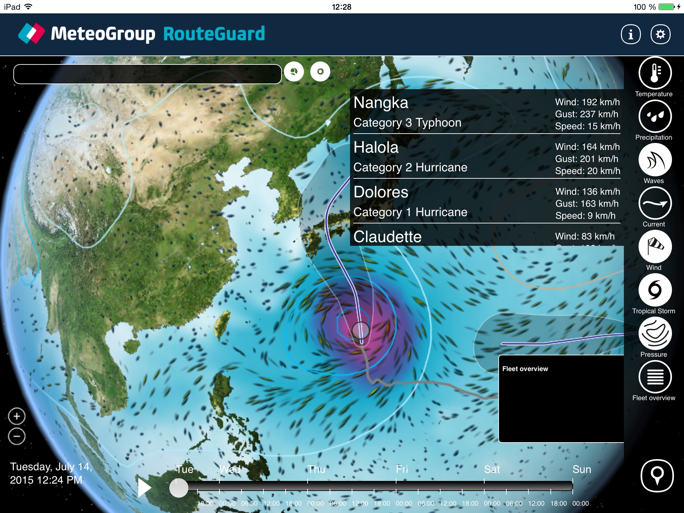Jump timeline to Fri marker
Image resolution: width=684 pixels, height=513 pixels.
402,469
